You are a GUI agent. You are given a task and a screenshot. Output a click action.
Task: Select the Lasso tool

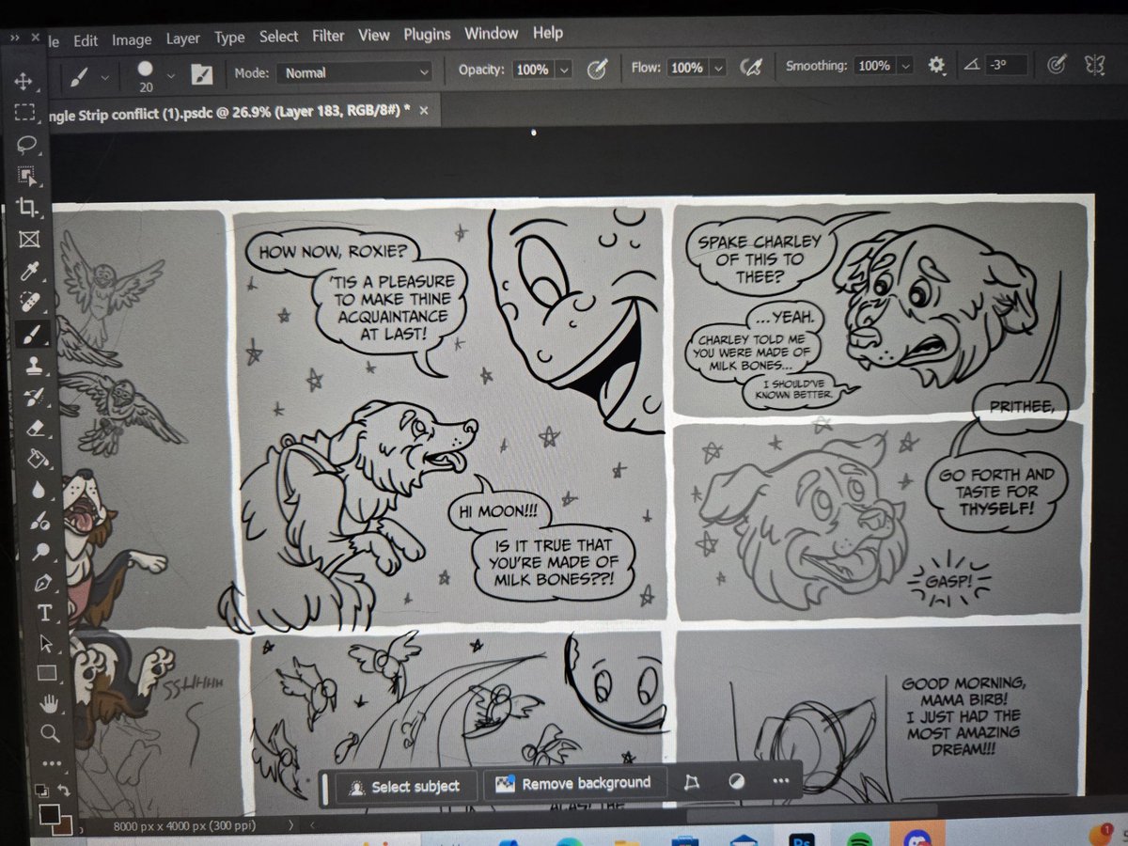[25, 144]
